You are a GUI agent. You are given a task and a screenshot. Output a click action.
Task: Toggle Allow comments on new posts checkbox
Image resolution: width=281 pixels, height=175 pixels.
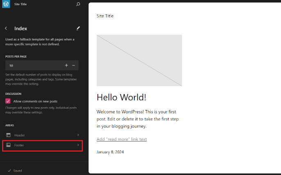[8, 101]
